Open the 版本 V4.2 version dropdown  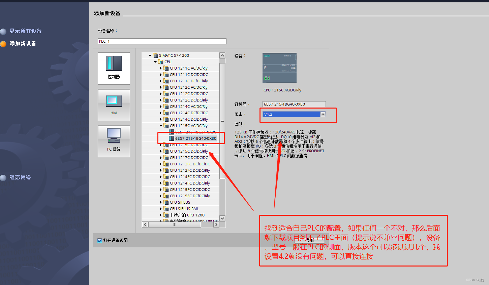pyautogui.click(x=323, y=114)
